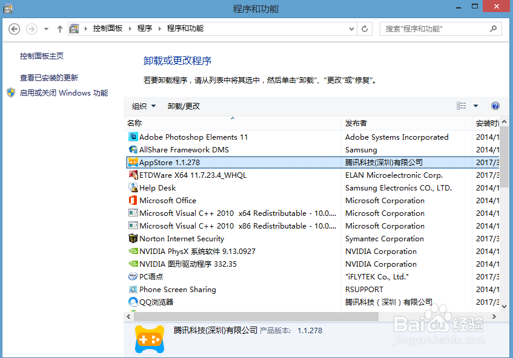Click the vertical scrollbar thumb
The image size is (513, 358).
click(504, 157)
